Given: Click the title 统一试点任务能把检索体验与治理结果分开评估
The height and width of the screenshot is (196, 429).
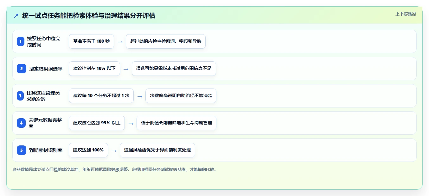Looking at the screenshot, I should pos(89,16).
